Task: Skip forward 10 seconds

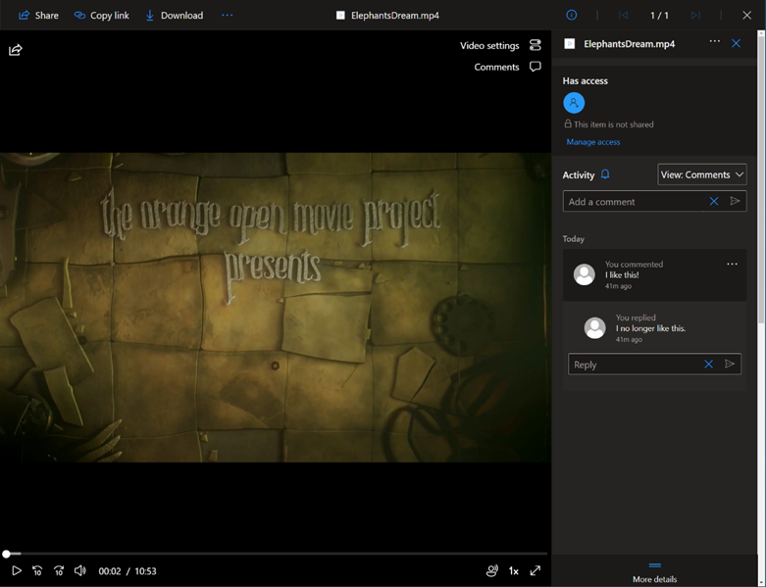Action: coord(59,570)
